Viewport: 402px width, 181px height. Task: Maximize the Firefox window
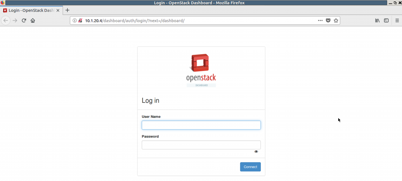[x=395, y=3]
